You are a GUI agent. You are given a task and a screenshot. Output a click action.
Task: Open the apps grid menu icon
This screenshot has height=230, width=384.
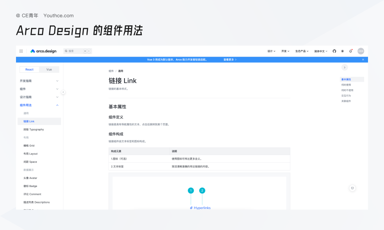pyautogui.click(x=21, y=51)
